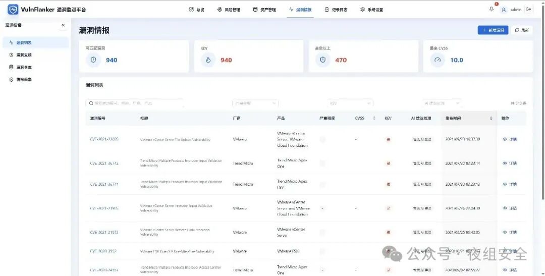View 详情 for CVE-2021-22005 row
The width and height of the screenshot is (545, 276).
click(510, 139)
